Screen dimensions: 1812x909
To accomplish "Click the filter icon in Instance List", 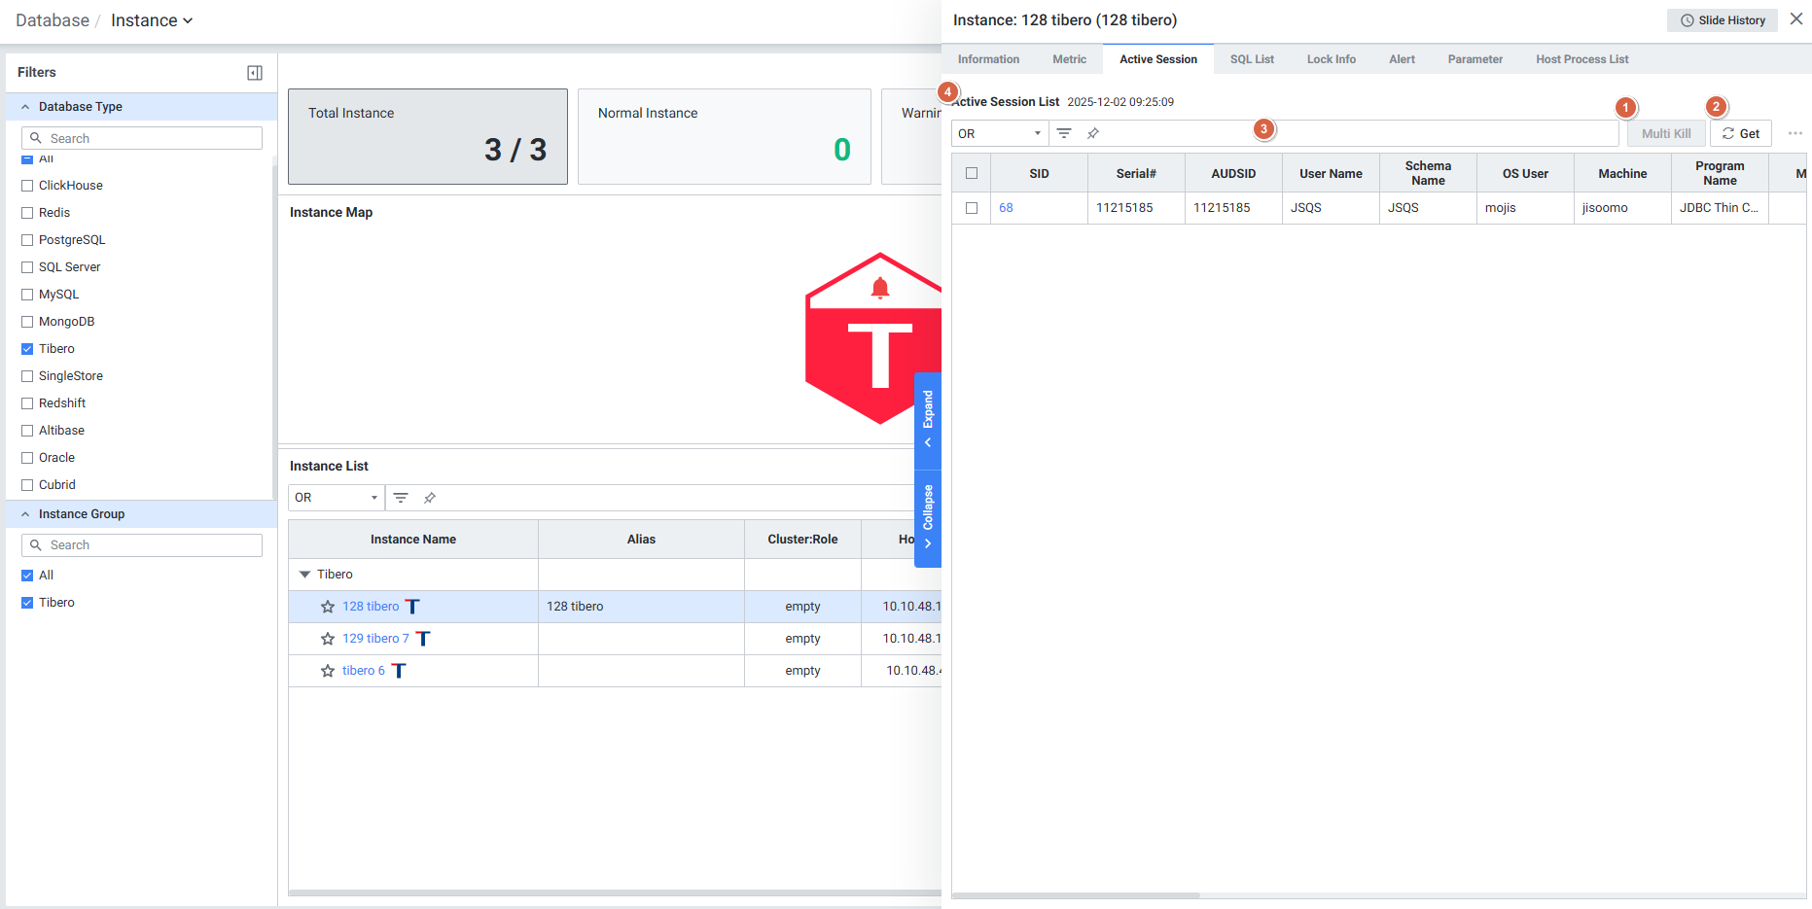I will click(401, 498).
